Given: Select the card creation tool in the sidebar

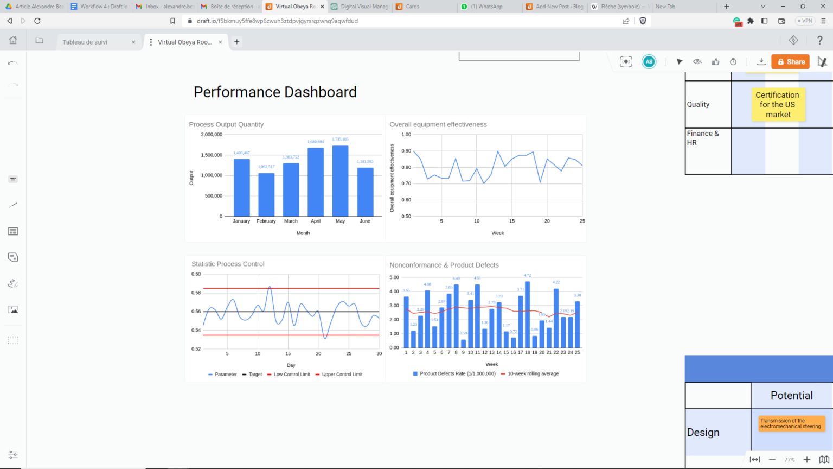Looking at the screenshot, I should [x=13, y=257].
